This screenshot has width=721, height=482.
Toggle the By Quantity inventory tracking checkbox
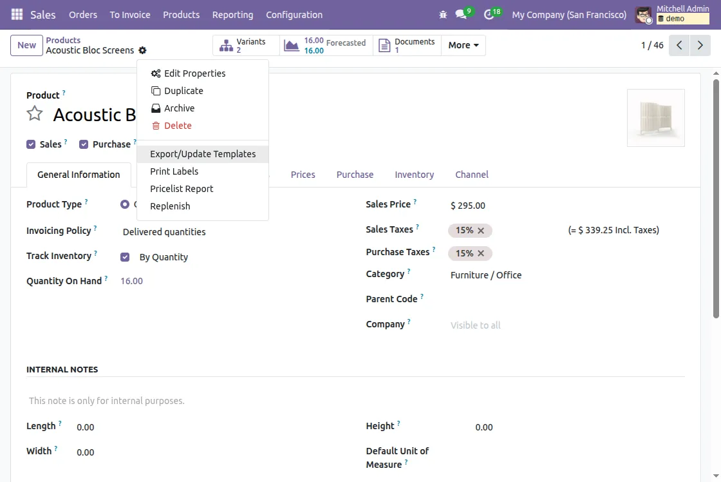tap(124, 257)
